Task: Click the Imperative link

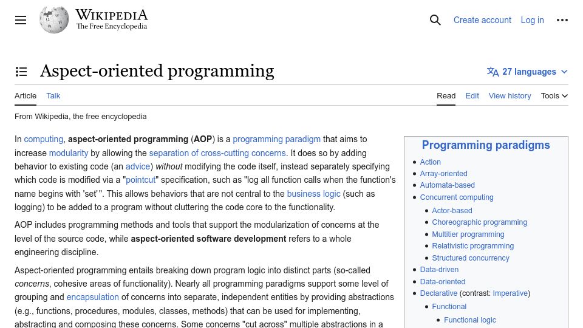Action: 510,293
